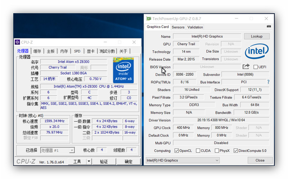The image size is (288, 179).
Task: Switch to the Validation tab in GPU-Z
Action: point(195,27)
